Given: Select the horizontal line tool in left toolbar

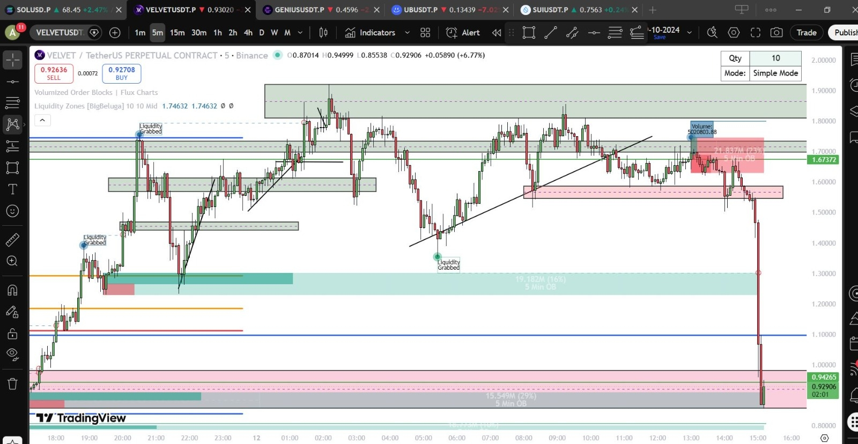Looking at the screenshot, I should pos(12,82).
